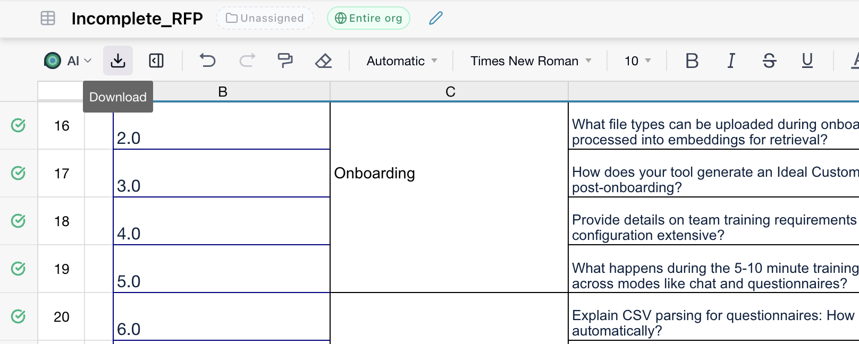Viewport: 859px width, 344px height.
Task: Click the Incomplete_RFP document title
Action: click(x=137, y=19)
